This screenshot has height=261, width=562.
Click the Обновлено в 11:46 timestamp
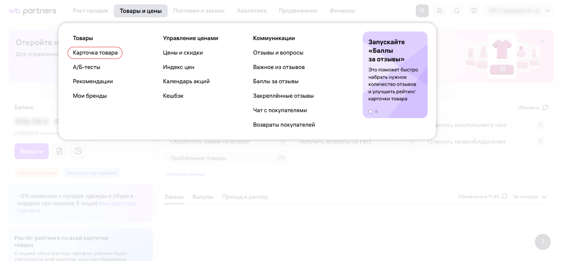click(479, 197)
